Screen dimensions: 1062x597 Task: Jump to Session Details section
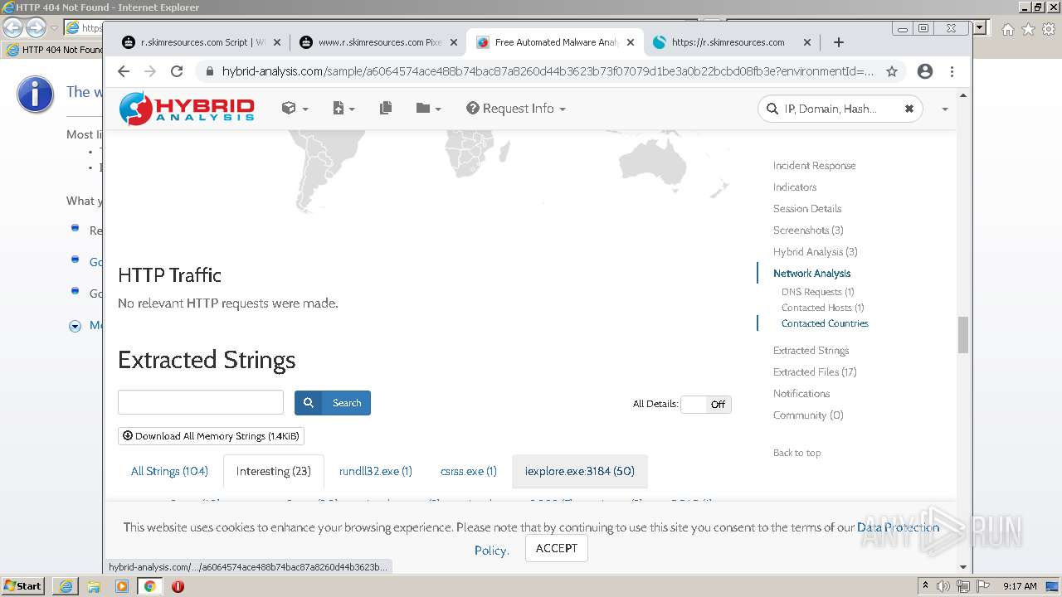(807, 209)
